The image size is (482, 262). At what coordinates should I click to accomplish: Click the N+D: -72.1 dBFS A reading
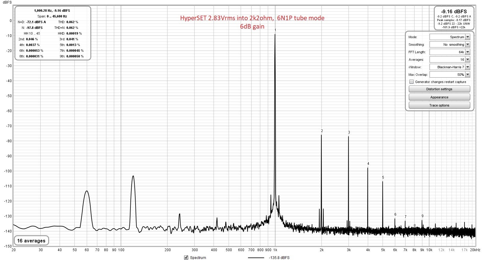[32, 22]
